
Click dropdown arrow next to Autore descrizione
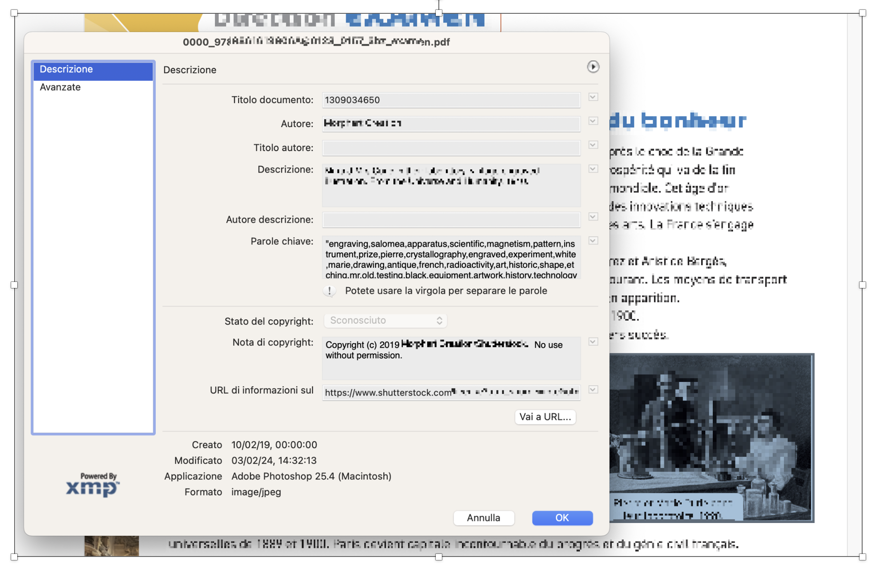593,217
